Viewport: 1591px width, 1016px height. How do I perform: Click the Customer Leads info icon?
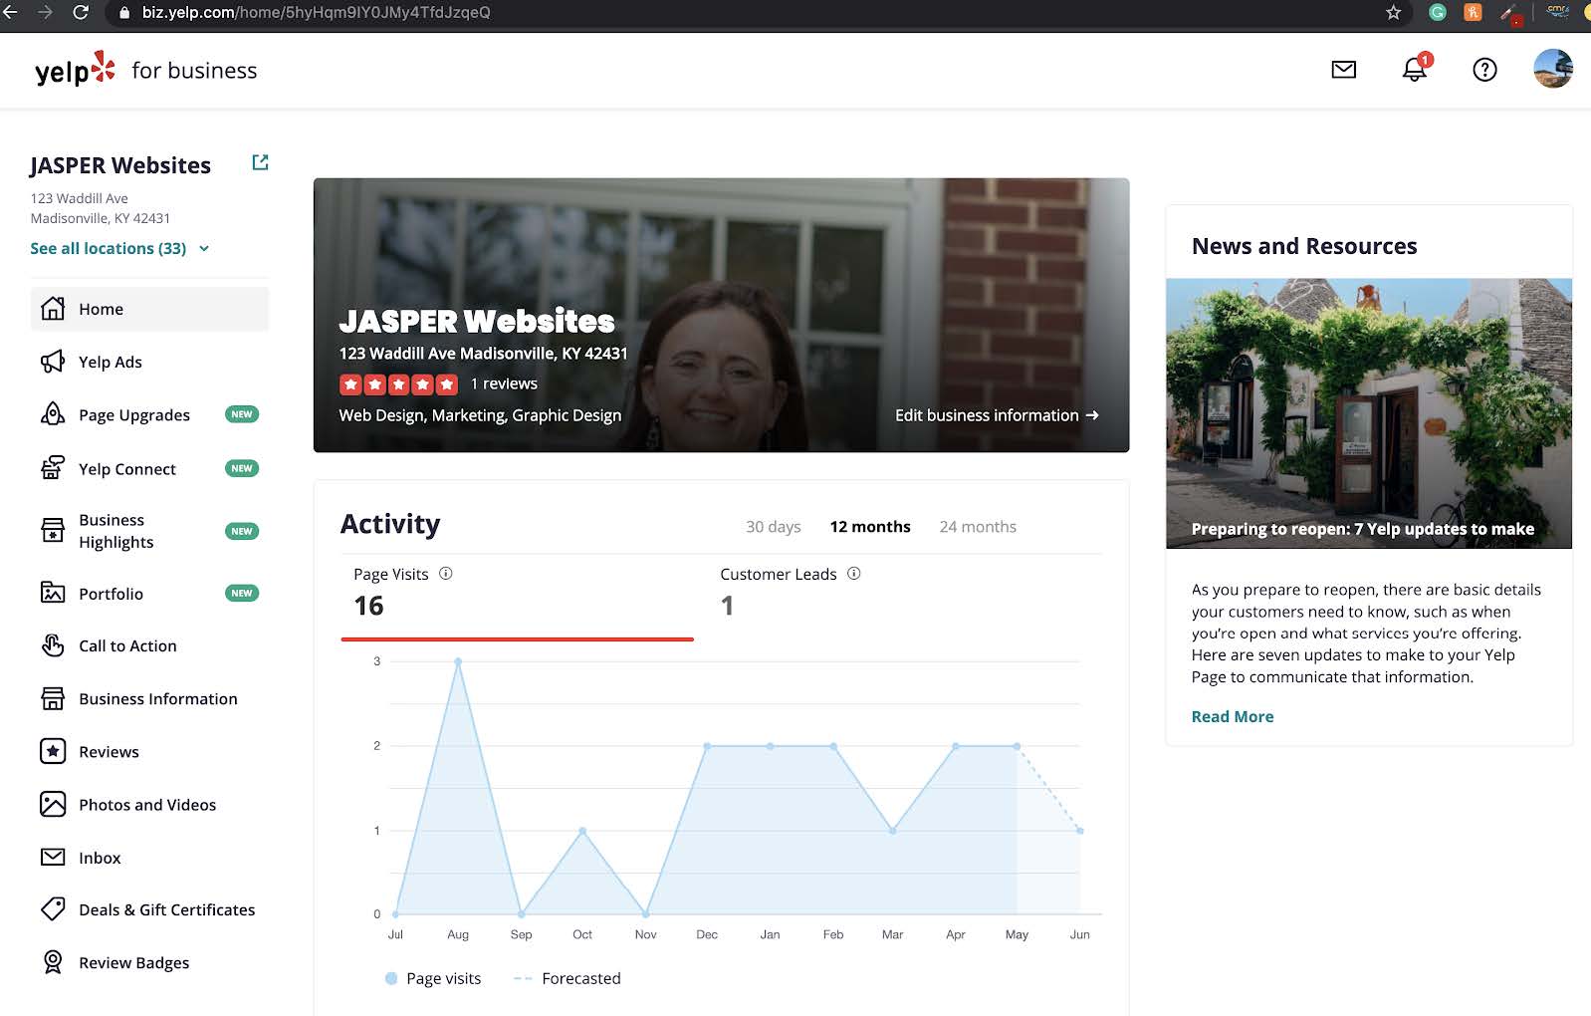point(853,574)
